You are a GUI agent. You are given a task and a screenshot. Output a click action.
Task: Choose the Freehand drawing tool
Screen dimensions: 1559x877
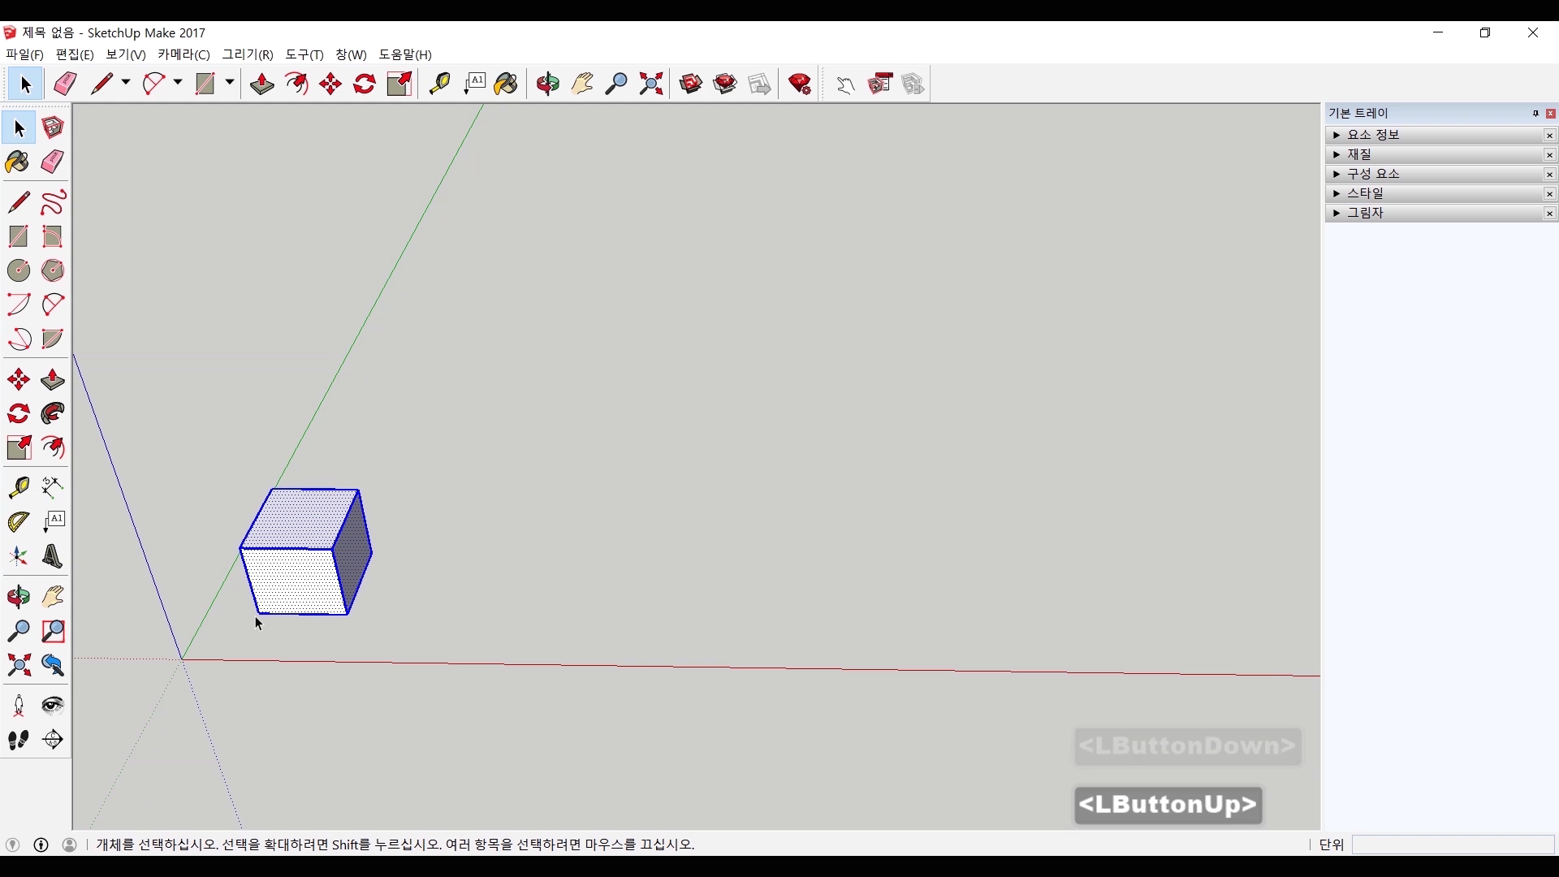[53, 202]
